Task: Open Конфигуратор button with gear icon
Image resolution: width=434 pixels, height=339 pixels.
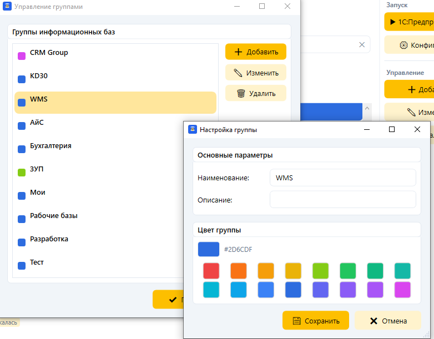Action: pyautogui.click(x=409, y=45)
